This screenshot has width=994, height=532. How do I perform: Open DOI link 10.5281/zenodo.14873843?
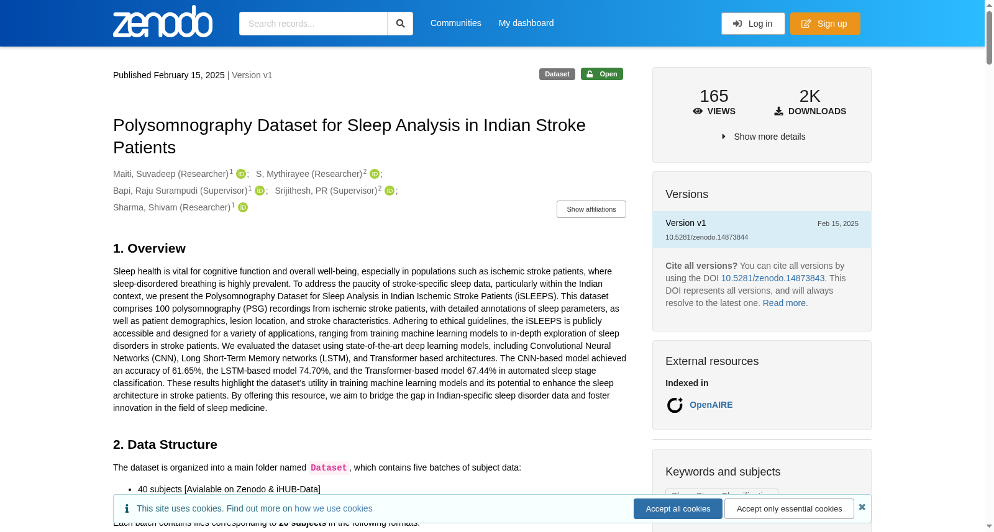(x=773, y=278)
